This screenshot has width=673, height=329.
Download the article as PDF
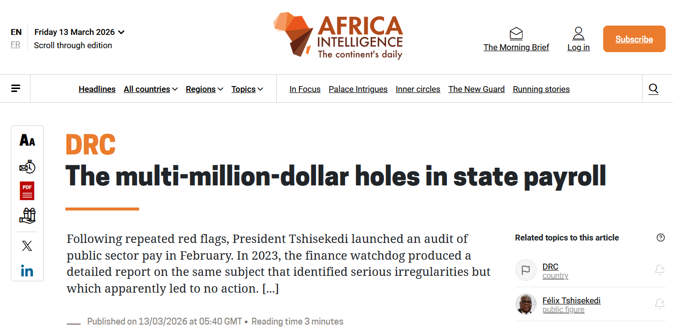(27, 191)
